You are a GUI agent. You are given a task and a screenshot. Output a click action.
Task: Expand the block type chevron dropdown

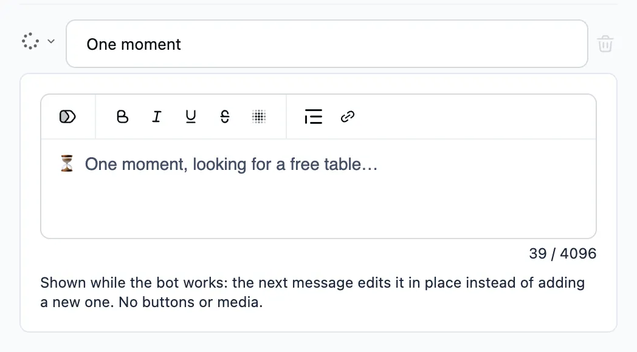pos(51,41)
